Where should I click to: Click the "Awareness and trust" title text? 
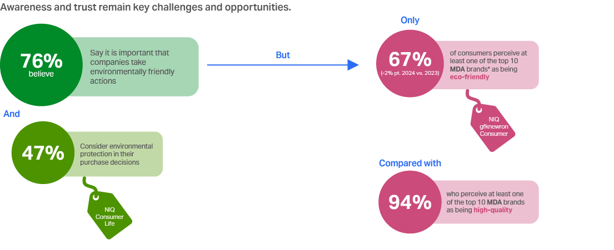[146, 8]
